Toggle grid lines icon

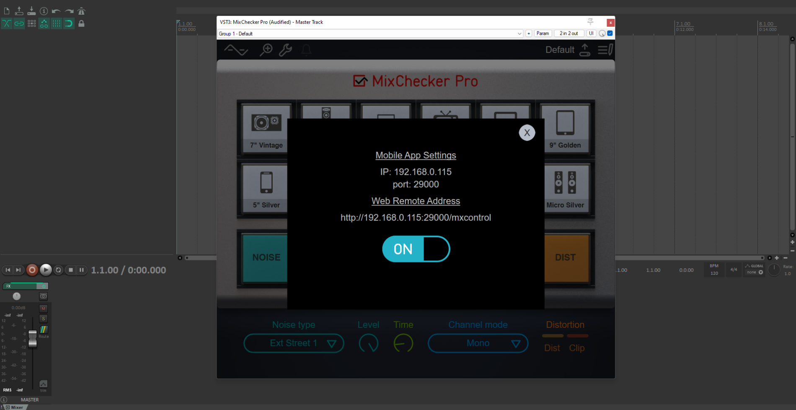[56, 23]
